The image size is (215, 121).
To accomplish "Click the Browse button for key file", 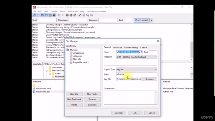I will click(150, 79).
